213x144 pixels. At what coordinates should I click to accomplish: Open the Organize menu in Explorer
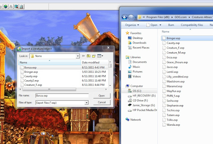point(132,25)
